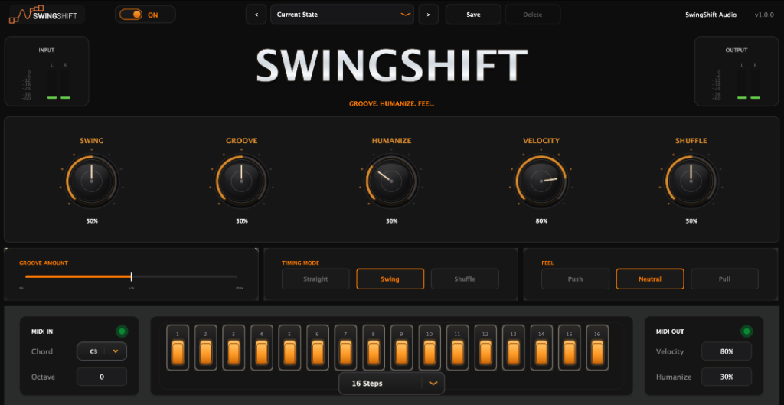Toggle step 4 in the sequencer

tap(262, 348)
